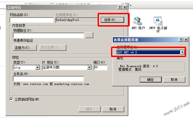Screen dimensions: 193x119
Task: Toggle 立即启动网站 (Start website immediately) checkbox
Action: point(11,99)
